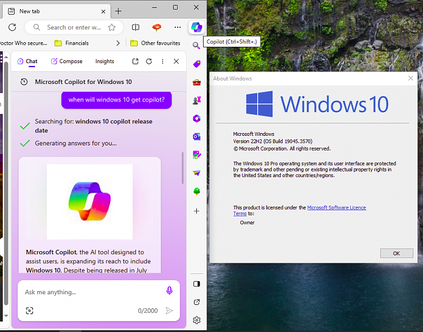Open a new browser tab with plus button
Screen dimensions: 423x332
click(118, 11)
